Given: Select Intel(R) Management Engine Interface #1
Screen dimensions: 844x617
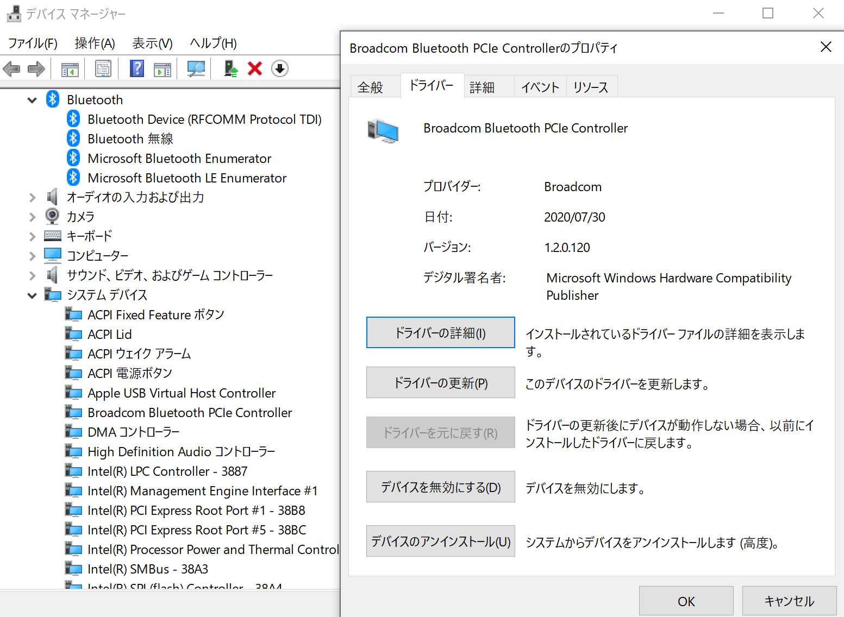Looking at the screenshot, I should tap(202, 490).
